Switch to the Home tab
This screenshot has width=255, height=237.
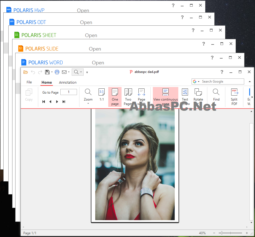(x=47, y=82)
